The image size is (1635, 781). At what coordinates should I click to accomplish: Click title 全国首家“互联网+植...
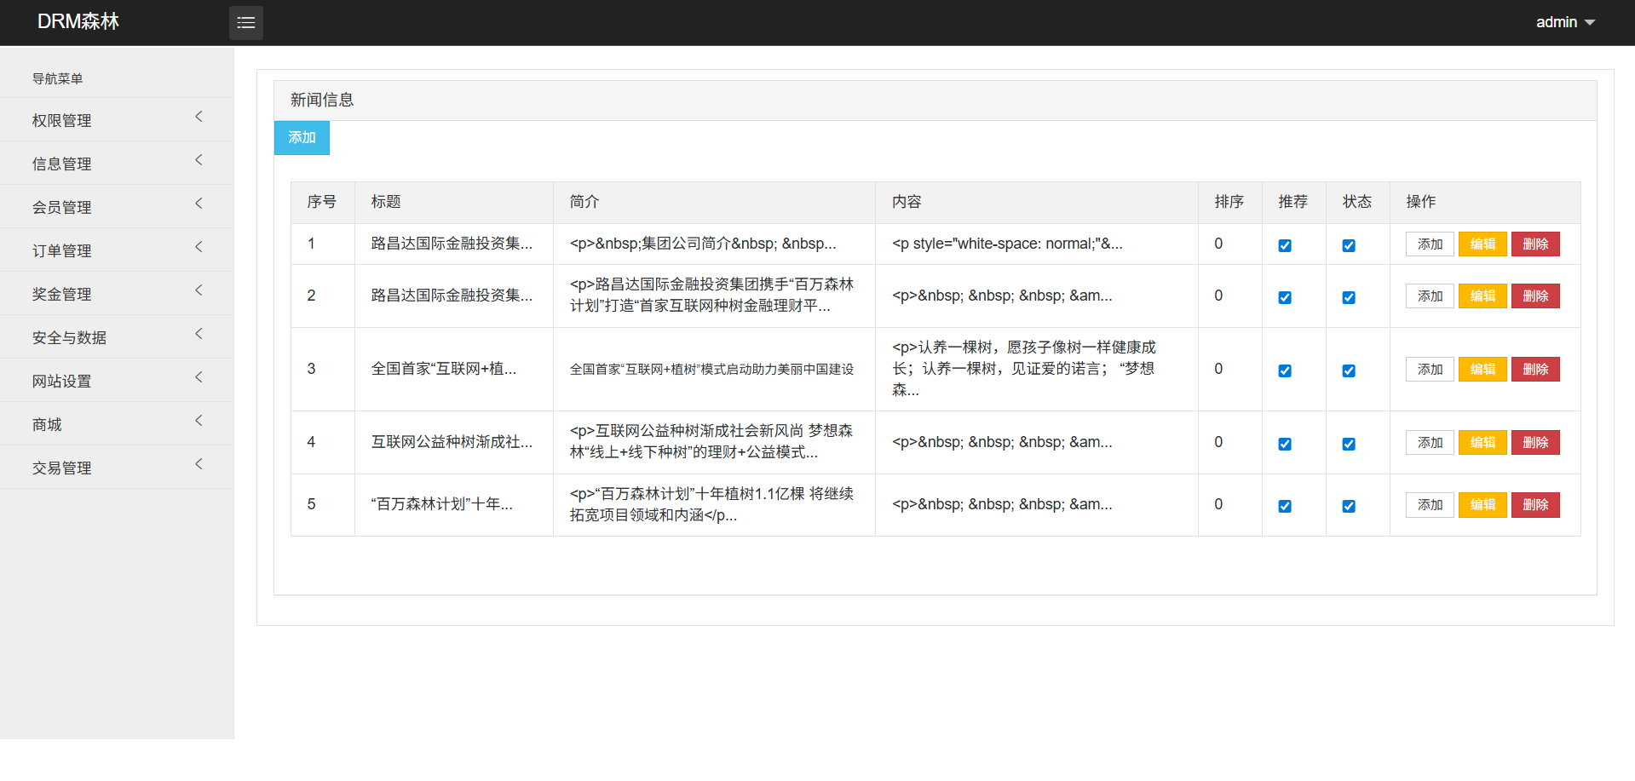443,369
